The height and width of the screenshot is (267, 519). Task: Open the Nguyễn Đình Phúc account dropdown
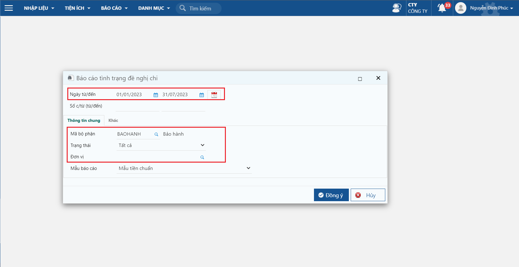[x=491, y=8]
